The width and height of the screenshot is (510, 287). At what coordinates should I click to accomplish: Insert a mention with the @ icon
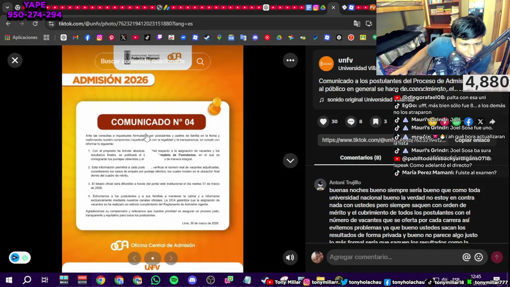pos(467,258)
